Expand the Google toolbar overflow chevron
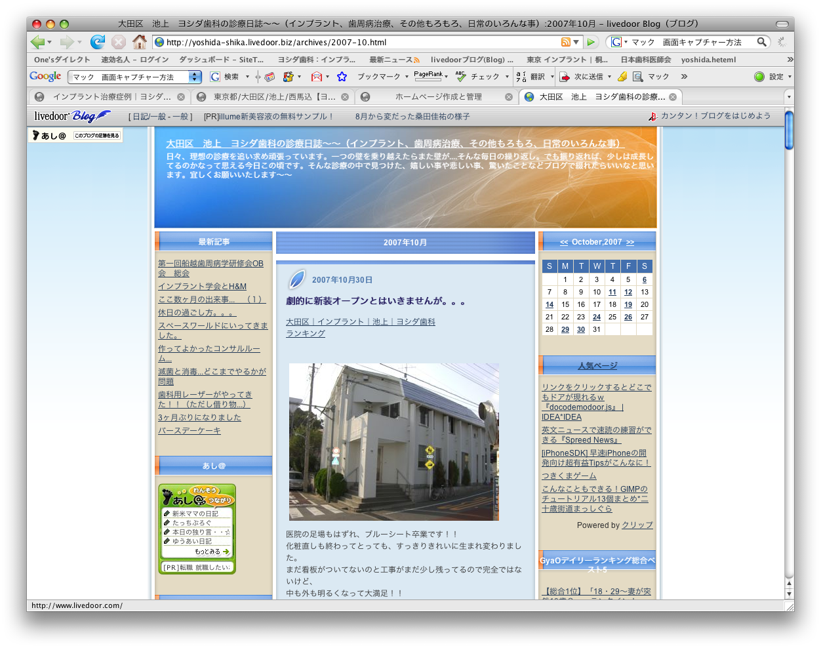This screenshot has width=821, height=648. click(684, 77)
